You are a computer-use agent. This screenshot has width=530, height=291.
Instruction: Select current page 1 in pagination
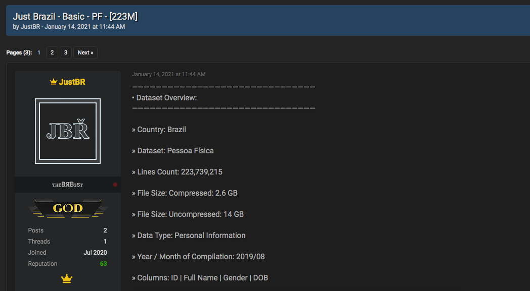pyautogui.click(x=39, y=52)
